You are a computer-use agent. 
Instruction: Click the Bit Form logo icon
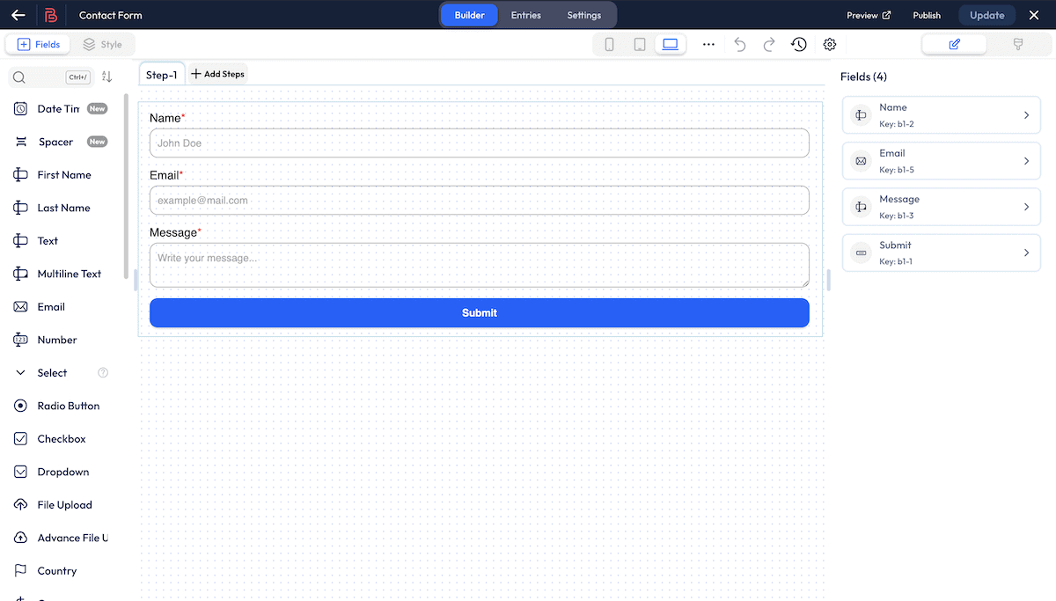[x=51, y=15]
